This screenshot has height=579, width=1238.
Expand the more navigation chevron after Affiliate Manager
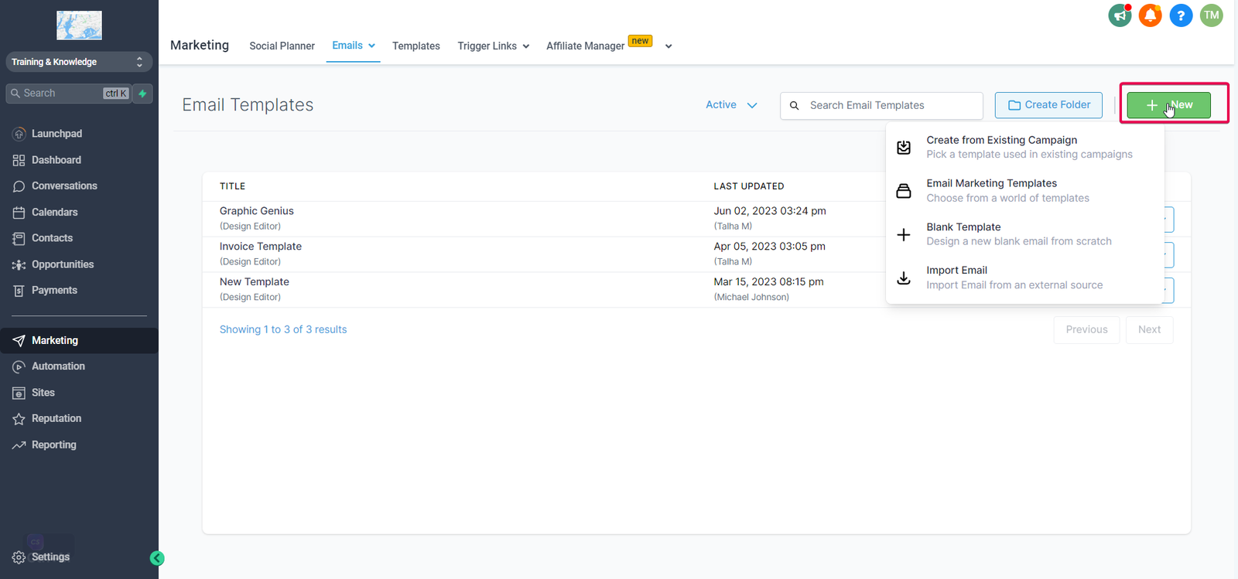point(669,46)
